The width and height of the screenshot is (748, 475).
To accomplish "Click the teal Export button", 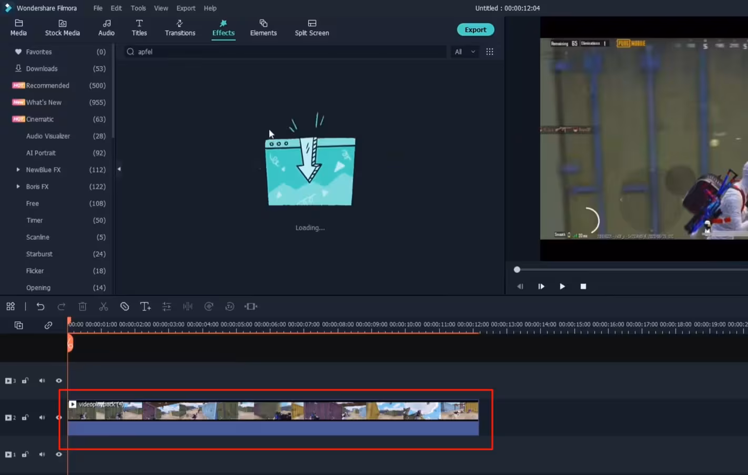I will click(476, 29).
